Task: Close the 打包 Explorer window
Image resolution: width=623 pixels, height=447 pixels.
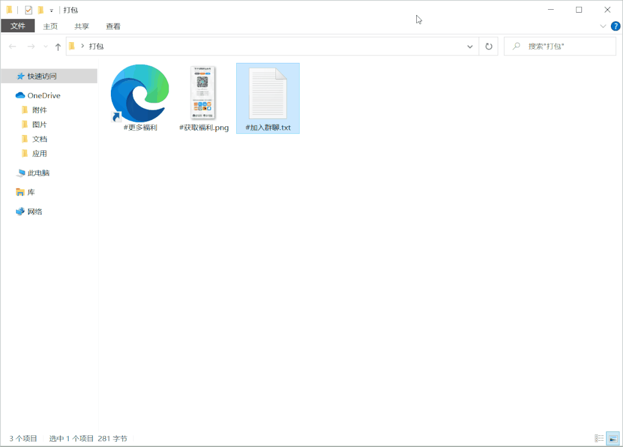Action: (607, 10)
